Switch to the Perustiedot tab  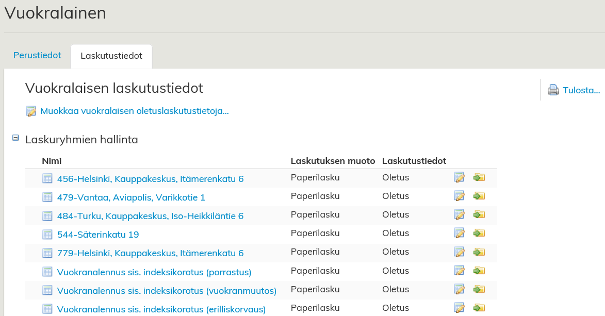tap(37, 55)
